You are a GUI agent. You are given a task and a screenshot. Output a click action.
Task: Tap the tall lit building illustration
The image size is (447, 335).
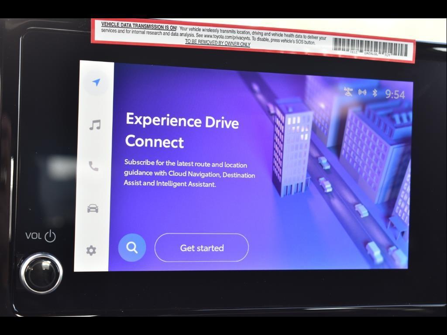click(292, 146)
